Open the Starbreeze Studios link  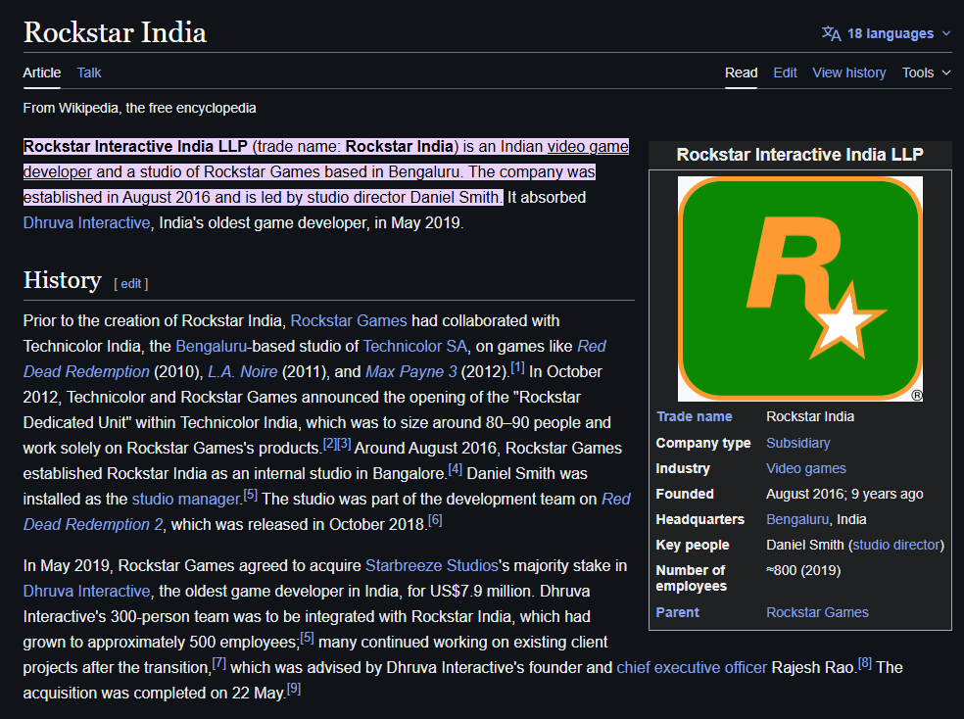432,565
